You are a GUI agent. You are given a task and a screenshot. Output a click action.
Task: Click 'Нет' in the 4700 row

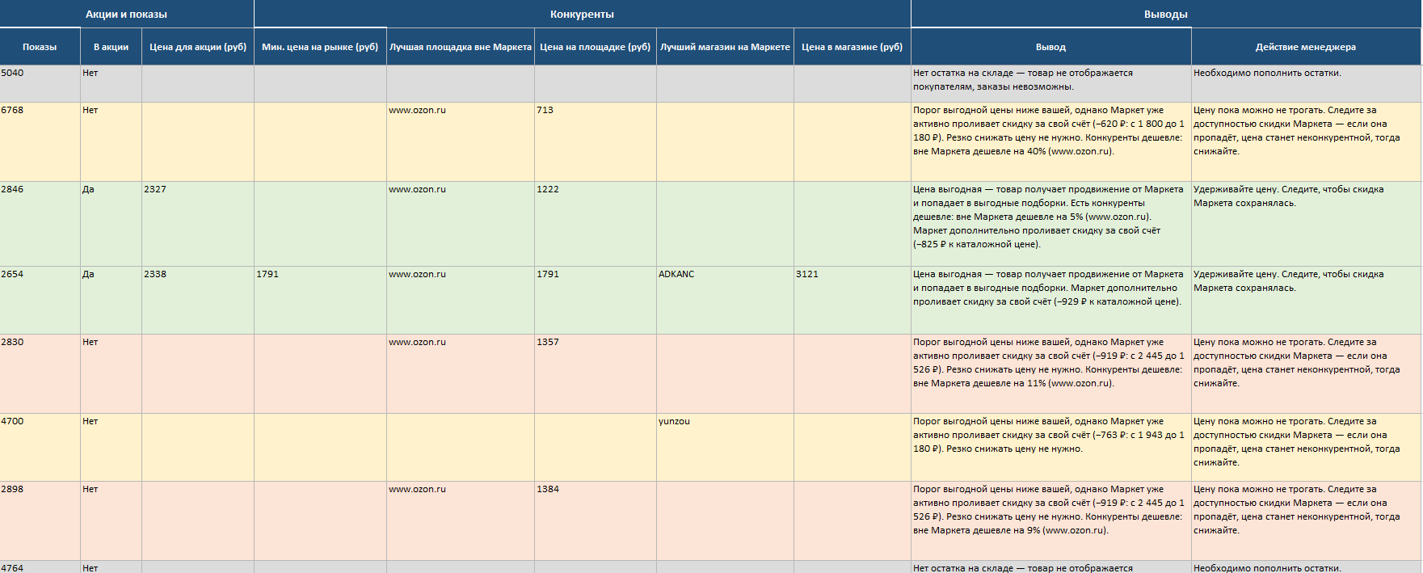(x=111, y=447)
